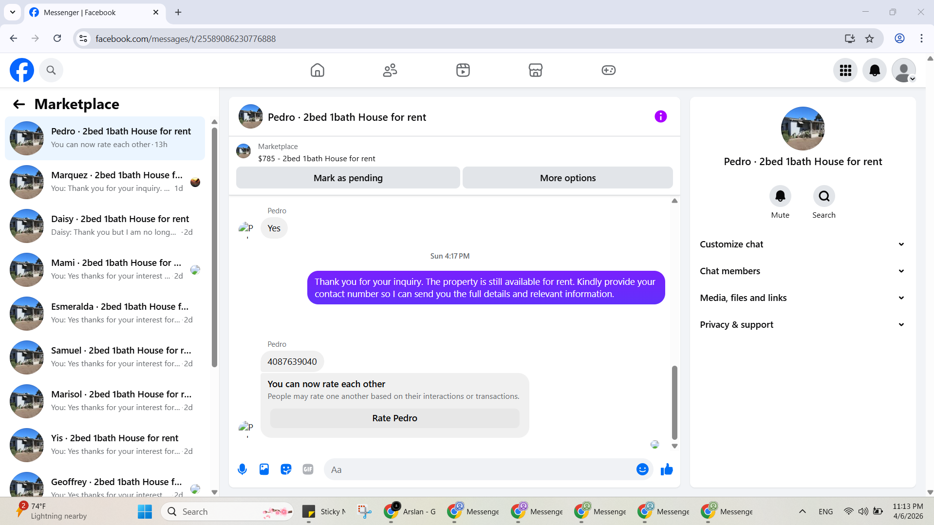Expand Media, files and links section
The width and height of the screenshot is (934, 525).
coord(803,298)
